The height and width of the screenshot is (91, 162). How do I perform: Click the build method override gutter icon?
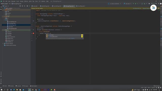(x=33, y=30)
